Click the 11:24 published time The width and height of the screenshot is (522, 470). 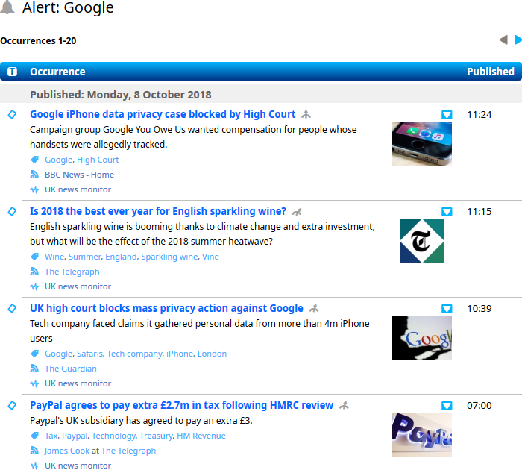point(479,115)
